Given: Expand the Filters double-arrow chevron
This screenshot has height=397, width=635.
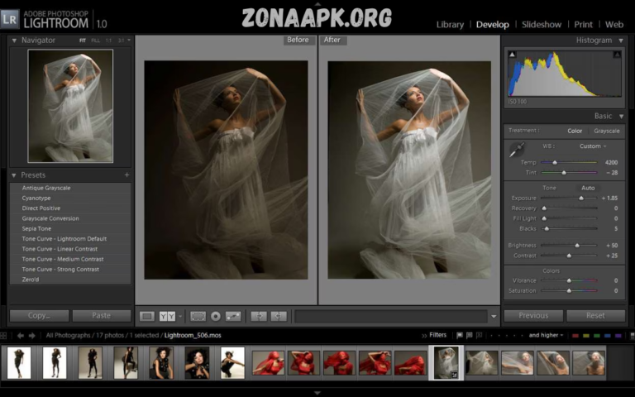Looking at the screenshot, I should [424, 336].
